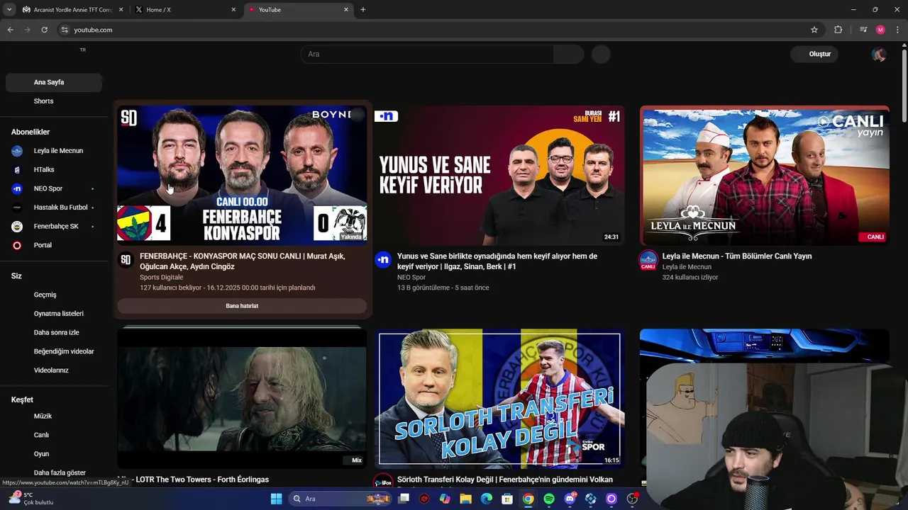
Task: Open the Copilot icon in the taskbar
Action: pos(445,499)
